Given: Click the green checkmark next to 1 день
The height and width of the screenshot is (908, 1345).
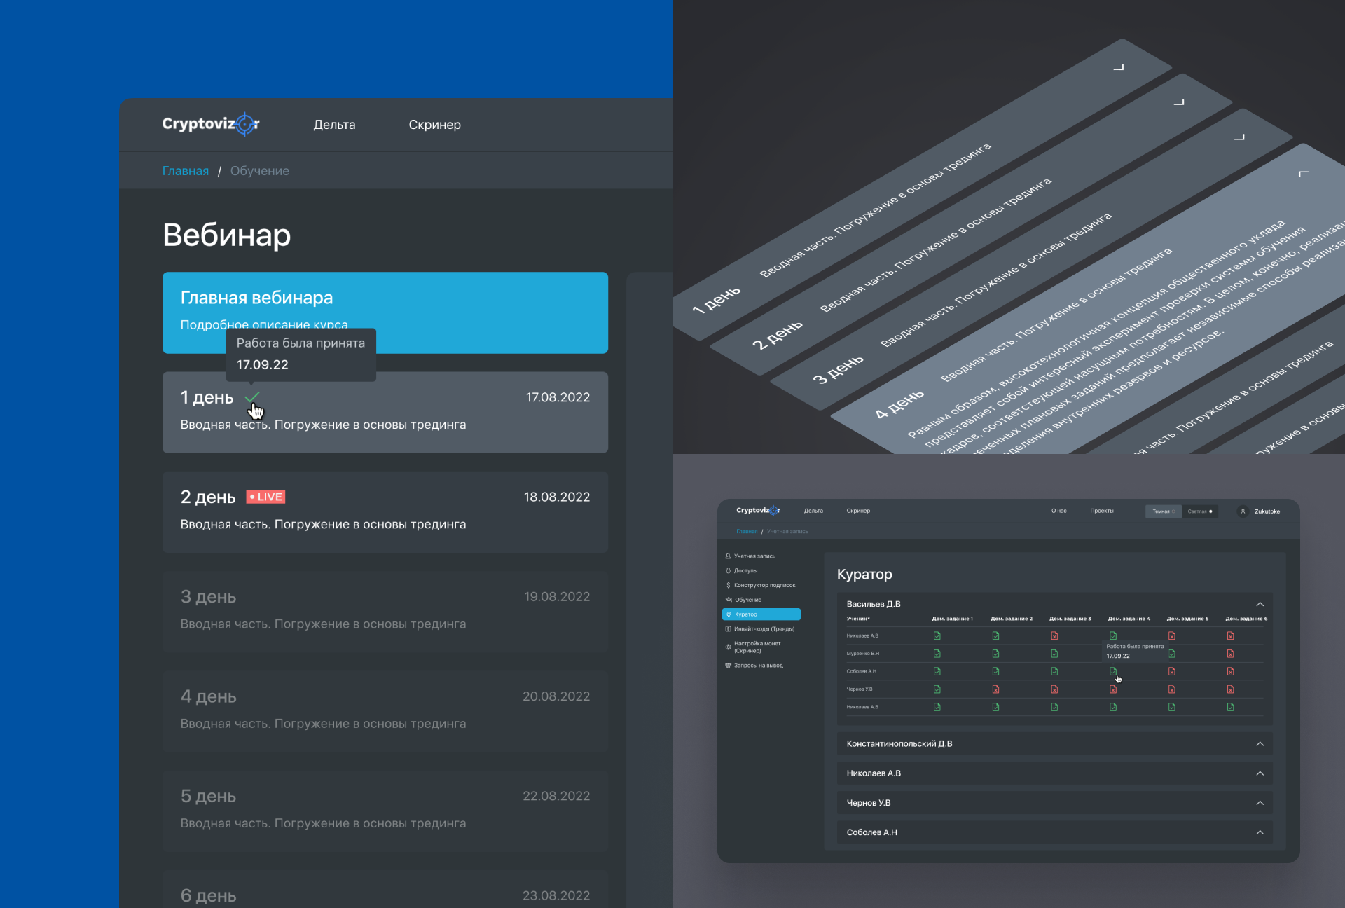Looking at the screenshot, I should pos(252,397).
